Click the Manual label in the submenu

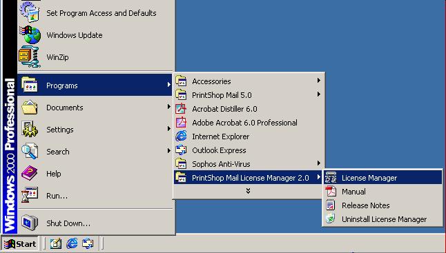tap(354, 192)
